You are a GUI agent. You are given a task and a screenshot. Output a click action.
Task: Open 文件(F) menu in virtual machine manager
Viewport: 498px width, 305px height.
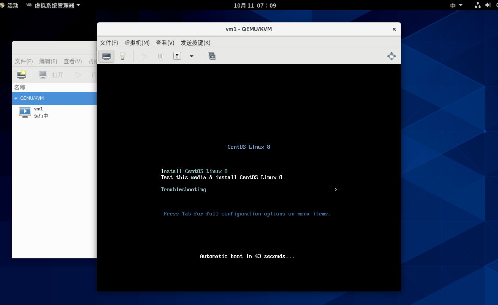coord(24,61)
